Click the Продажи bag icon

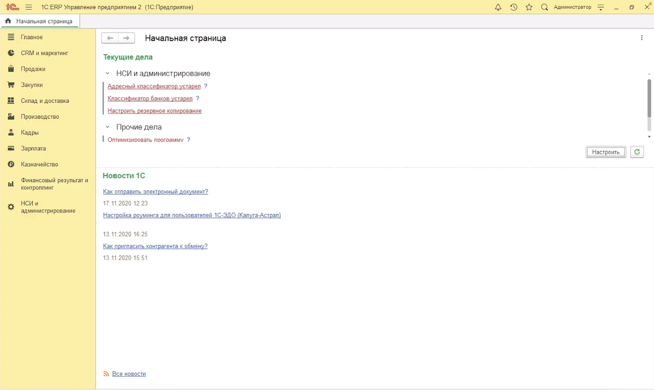pos(10,69)
